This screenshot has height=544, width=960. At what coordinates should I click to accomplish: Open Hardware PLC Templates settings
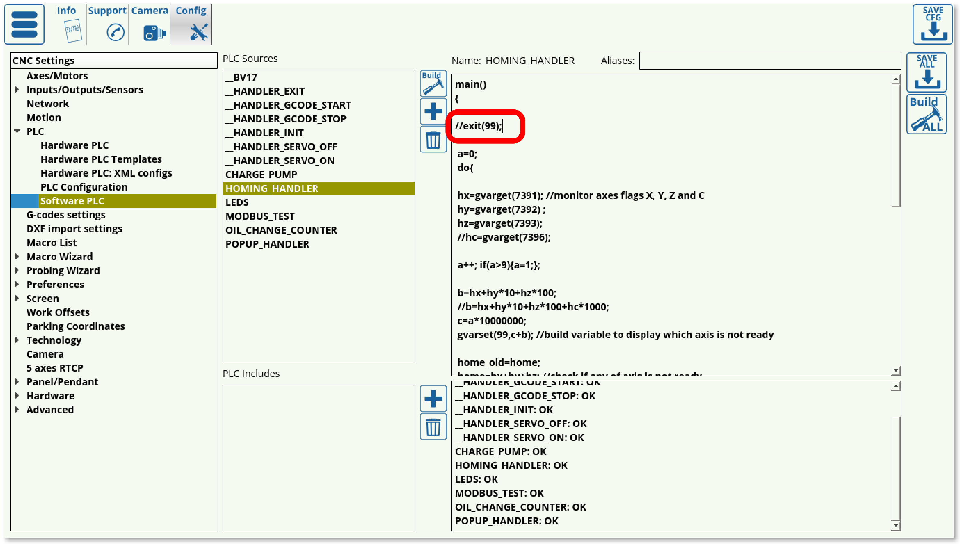point(101,159)
